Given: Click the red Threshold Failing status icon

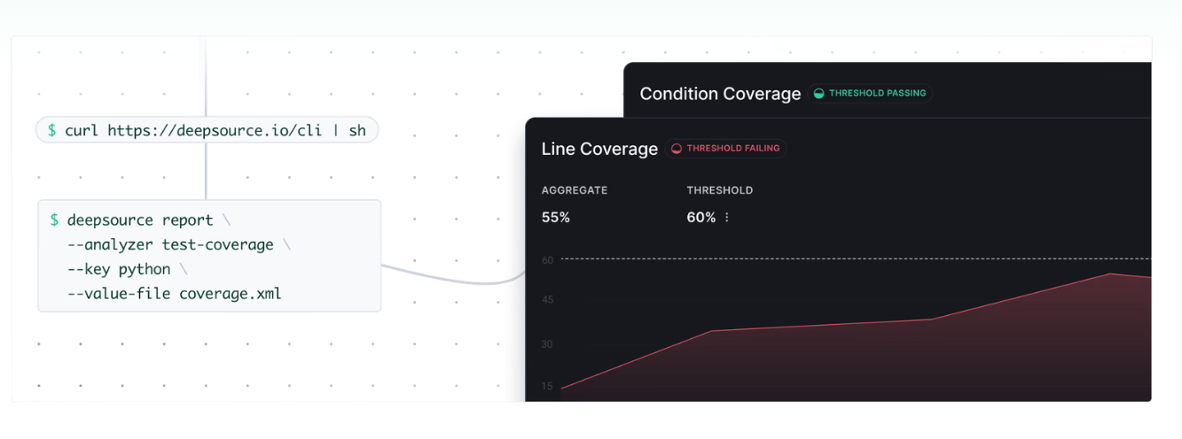Looking at the screenshot, I should click(677, 149).
